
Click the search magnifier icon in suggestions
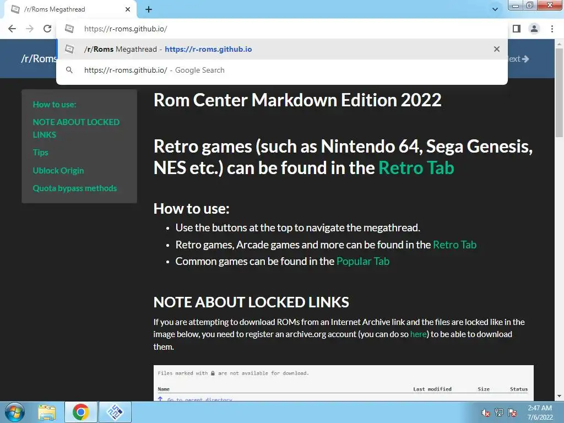point(69,70)
